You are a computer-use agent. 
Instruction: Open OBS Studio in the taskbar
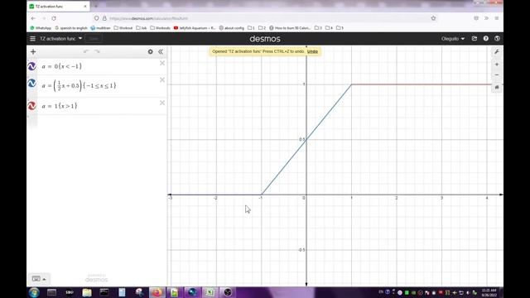(x=228, y=292)
